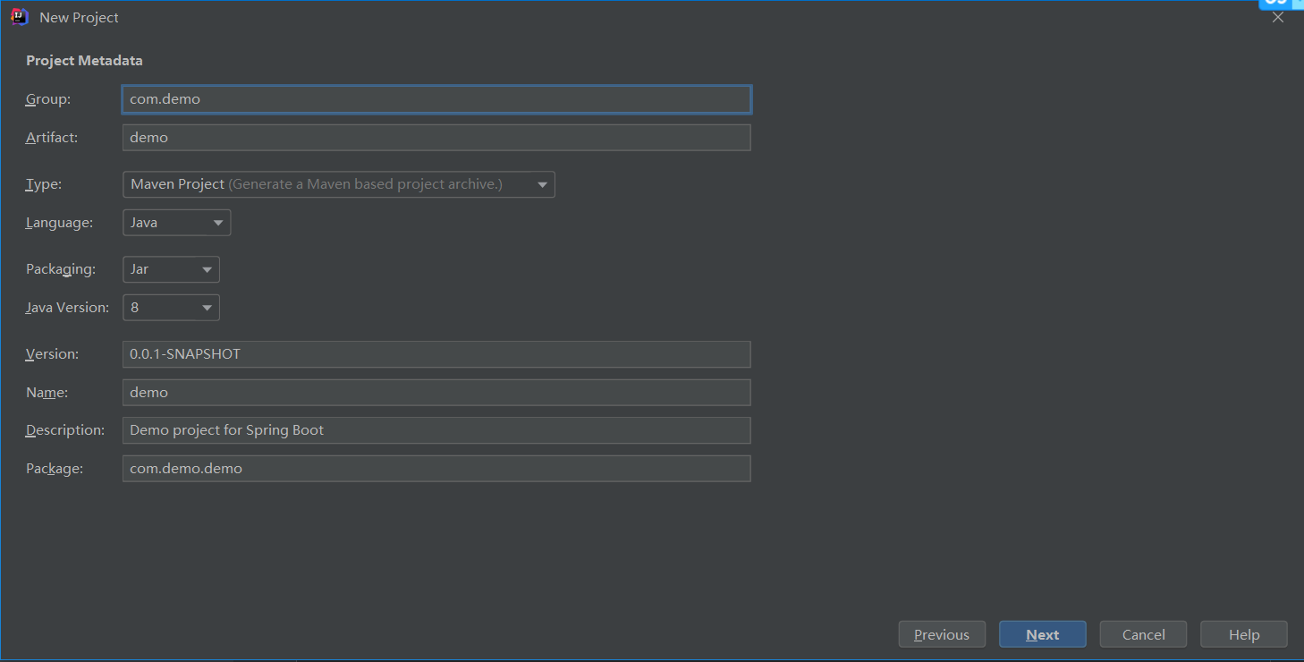Image resolution: width=1304 pixels, height=662 pixels.
Task: Click the Artifact field containing demo
Action: [x=436, y=138]
